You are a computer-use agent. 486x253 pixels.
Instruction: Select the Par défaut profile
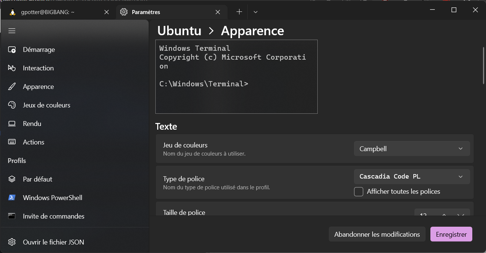point(75,179)
